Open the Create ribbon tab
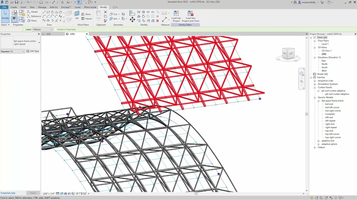The height and width of the screenshot is (200, 357). pyautogui.click(x=14, y=7)
